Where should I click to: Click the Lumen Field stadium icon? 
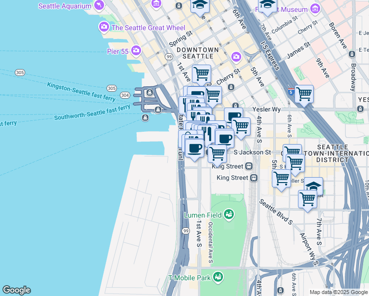click(228, 214)
